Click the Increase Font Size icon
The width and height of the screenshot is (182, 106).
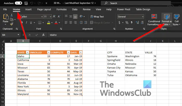54,17
